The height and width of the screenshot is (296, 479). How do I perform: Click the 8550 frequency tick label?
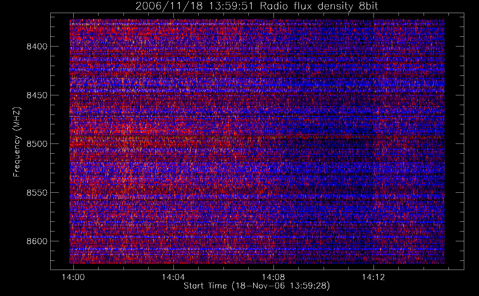tap(37, 193)
